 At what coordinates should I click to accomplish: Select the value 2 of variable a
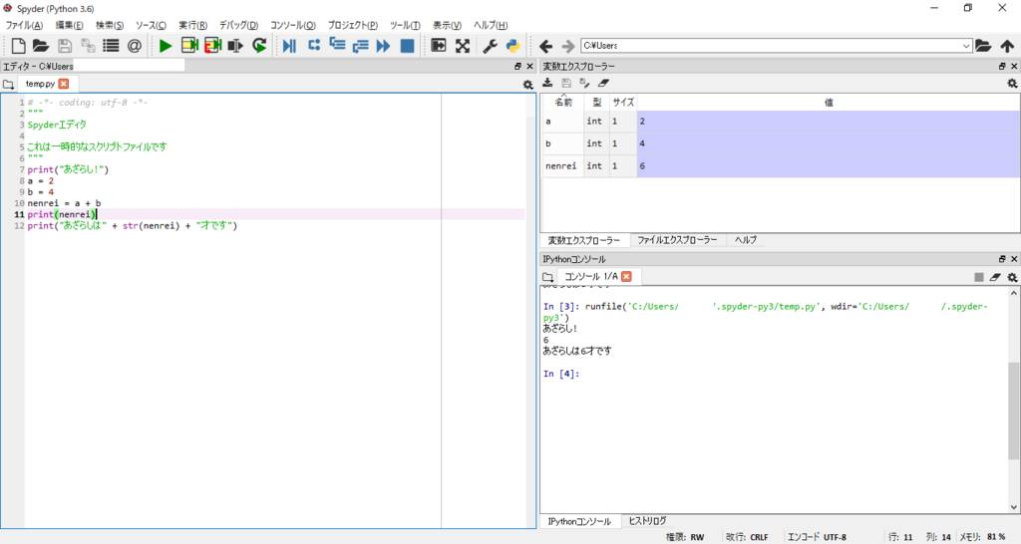tap(829, 121)
